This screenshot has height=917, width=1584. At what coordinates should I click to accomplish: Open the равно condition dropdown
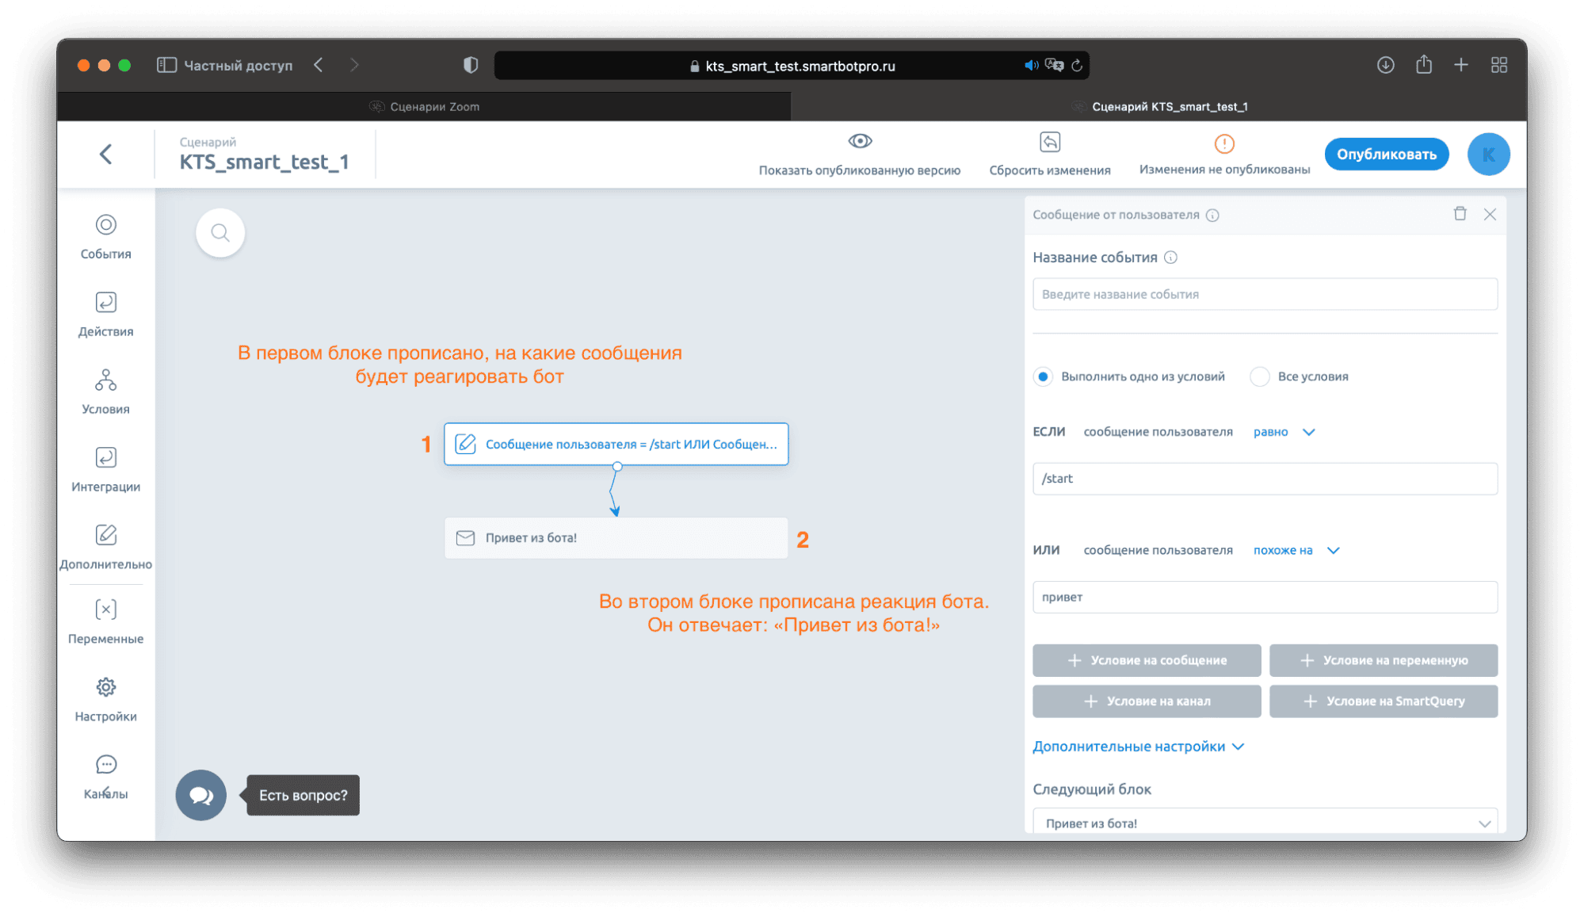[1284, 432]
